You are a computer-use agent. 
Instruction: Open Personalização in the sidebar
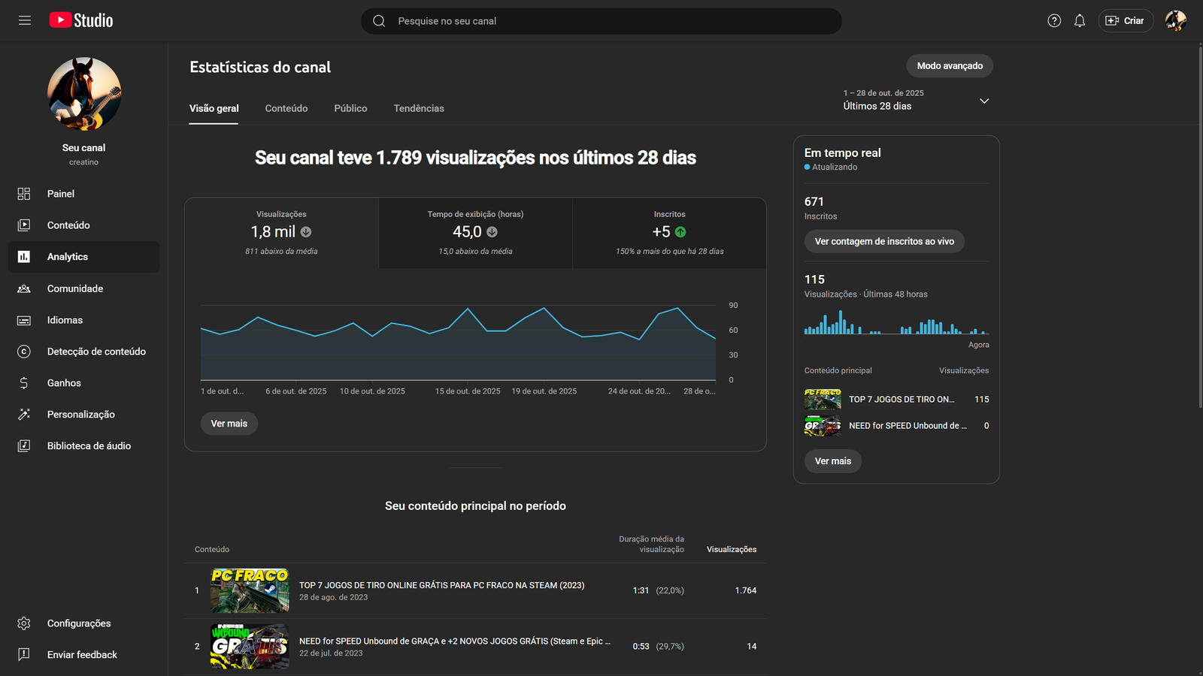[x=80, y=415]
